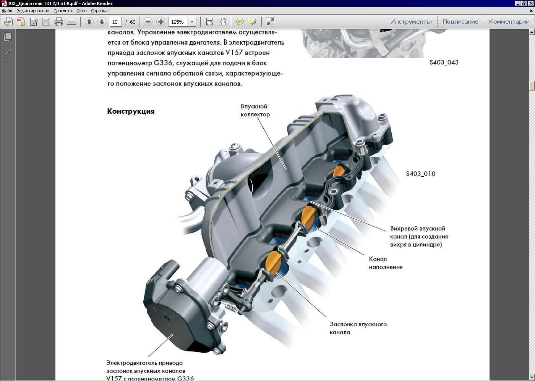Minimize the Adobe Reader window
The image size is (535, 382).
(x=518, y=3)
